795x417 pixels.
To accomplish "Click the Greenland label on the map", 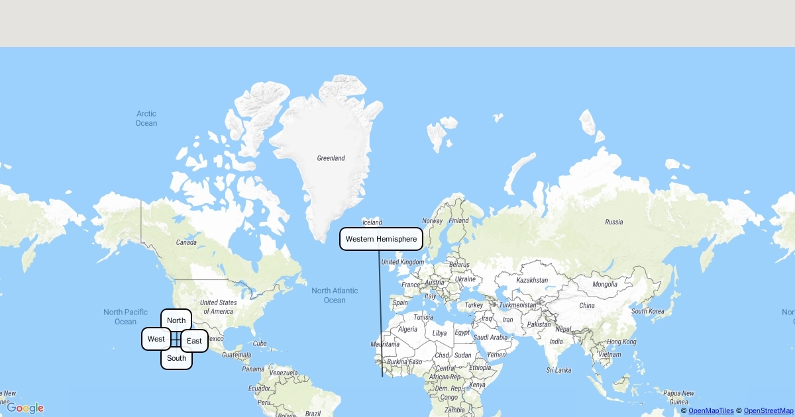I will pyautogui.click(x=331, y=158).
